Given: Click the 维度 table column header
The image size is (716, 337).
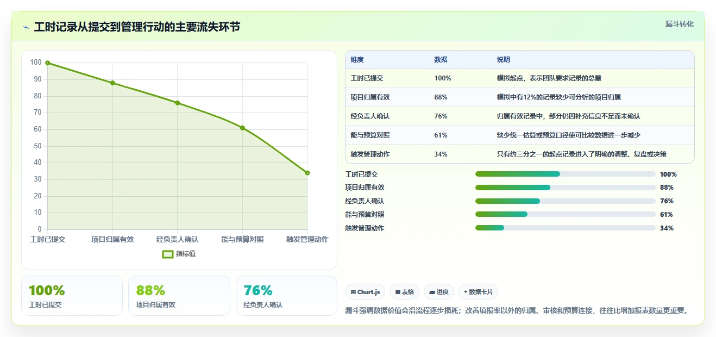Looking at the screenshot, I should point(357,60).
